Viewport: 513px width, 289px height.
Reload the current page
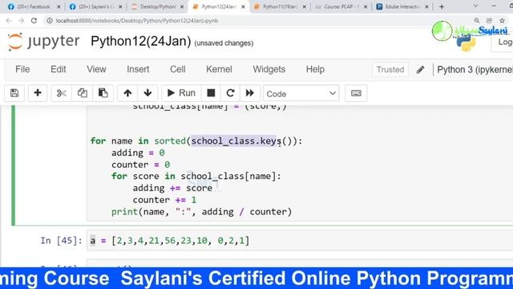[x=34, y=21]
